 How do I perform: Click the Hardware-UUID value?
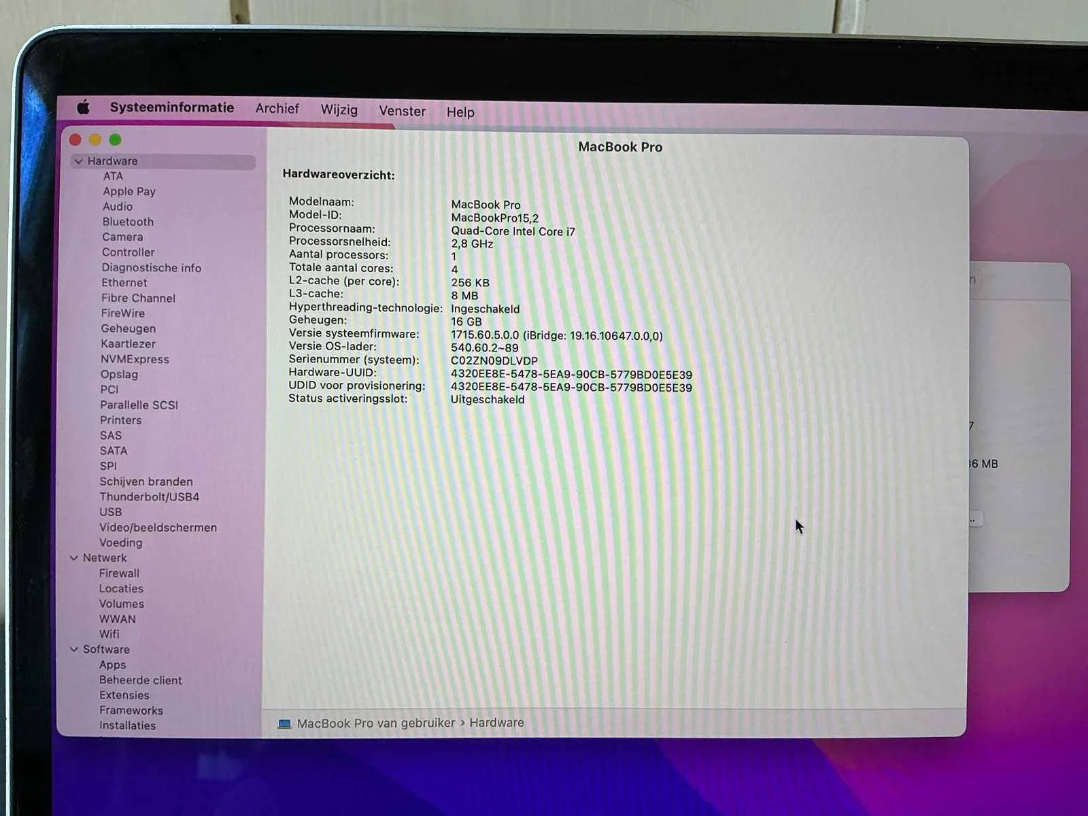pos(572,375)
